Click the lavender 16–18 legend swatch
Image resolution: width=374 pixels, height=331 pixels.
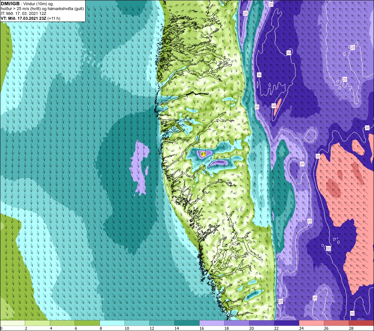click(x=212, y=323)
